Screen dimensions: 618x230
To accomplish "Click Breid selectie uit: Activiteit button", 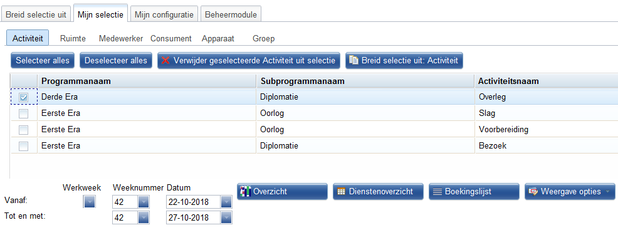I will [x=404, y=61].
